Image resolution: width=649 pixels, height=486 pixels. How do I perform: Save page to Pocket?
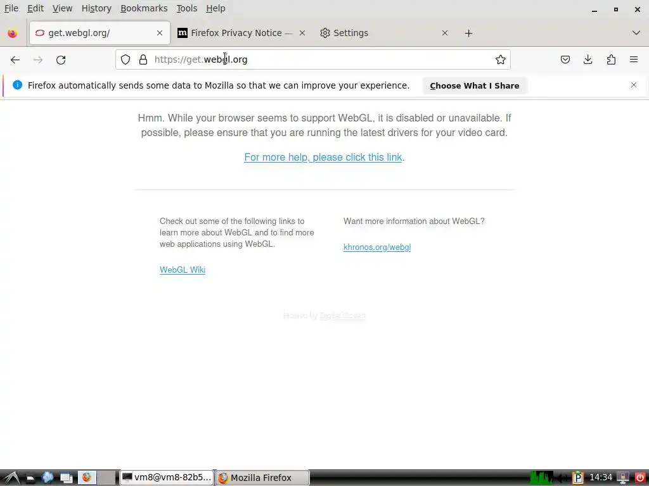565,59
